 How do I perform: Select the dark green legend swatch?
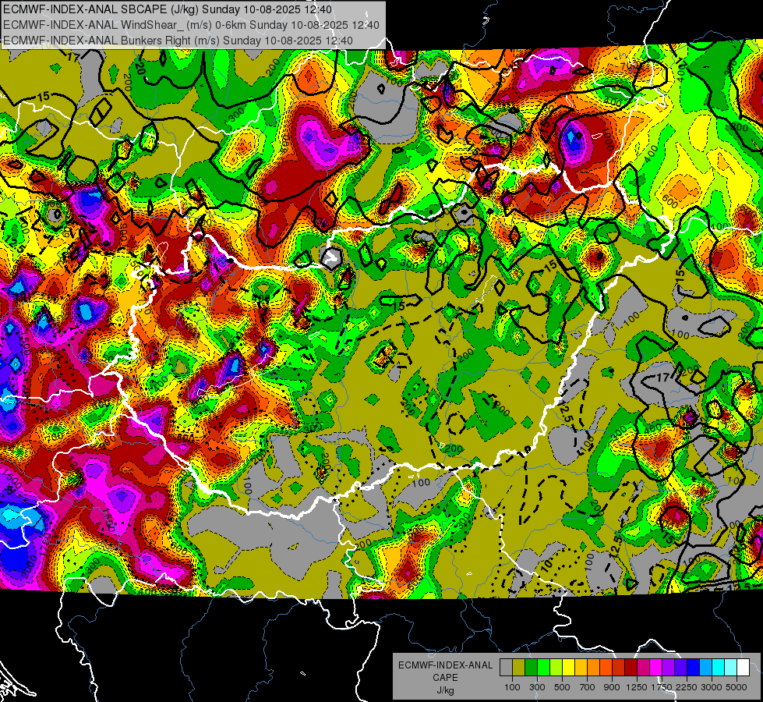tap(531, 667)
